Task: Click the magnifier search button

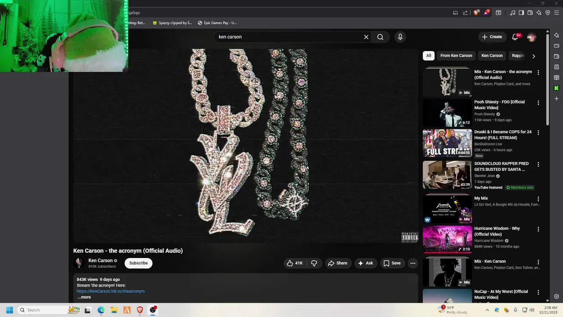Action: (x=380, y=37)
